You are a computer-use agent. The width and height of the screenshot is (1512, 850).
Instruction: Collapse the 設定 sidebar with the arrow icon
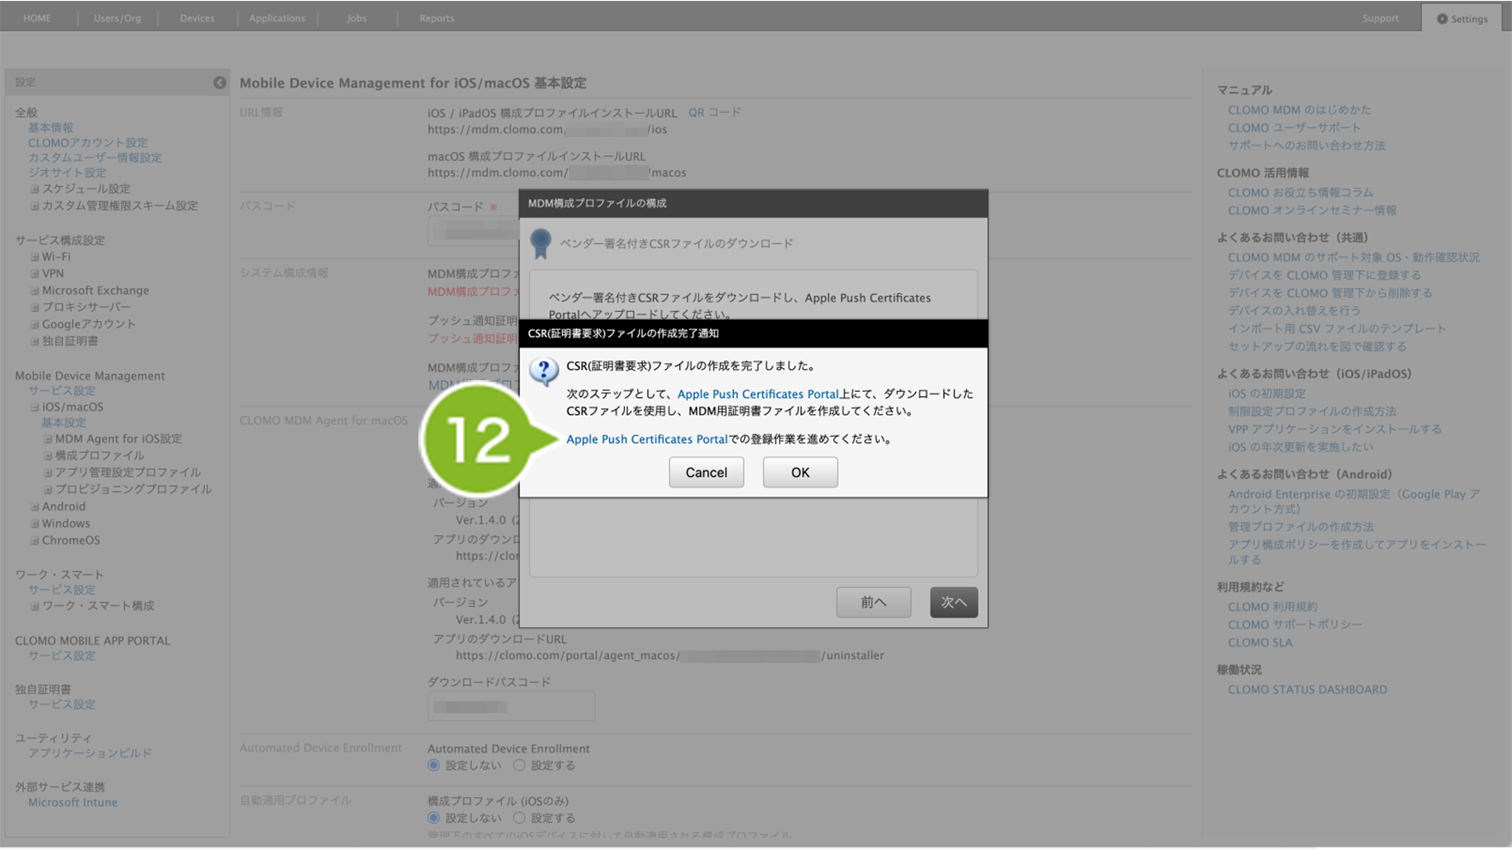pos(219,82)
